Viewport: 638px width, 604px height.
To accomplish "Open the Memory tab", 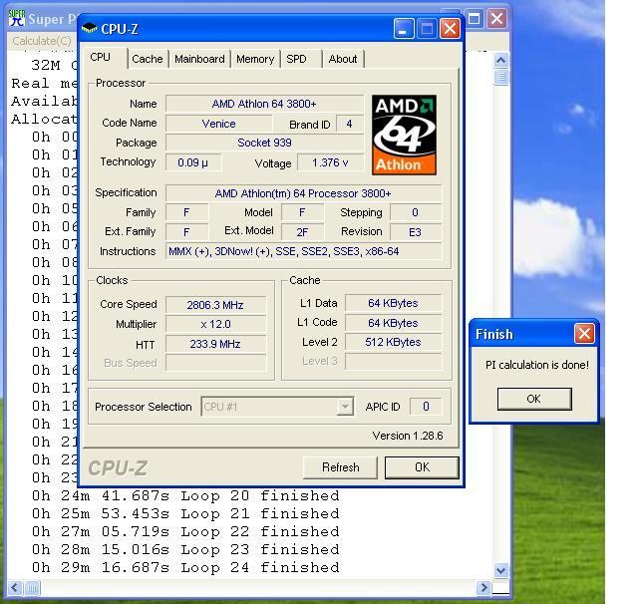I will (x=255, y=59).
